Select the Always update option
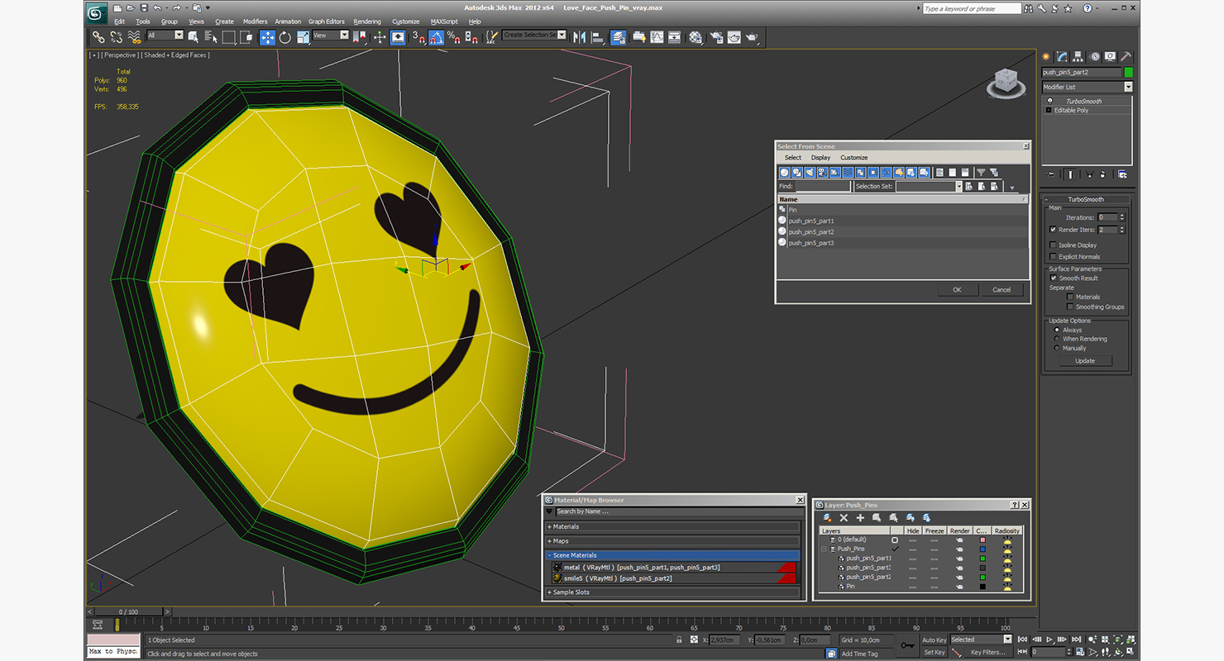 point(1057,330)
